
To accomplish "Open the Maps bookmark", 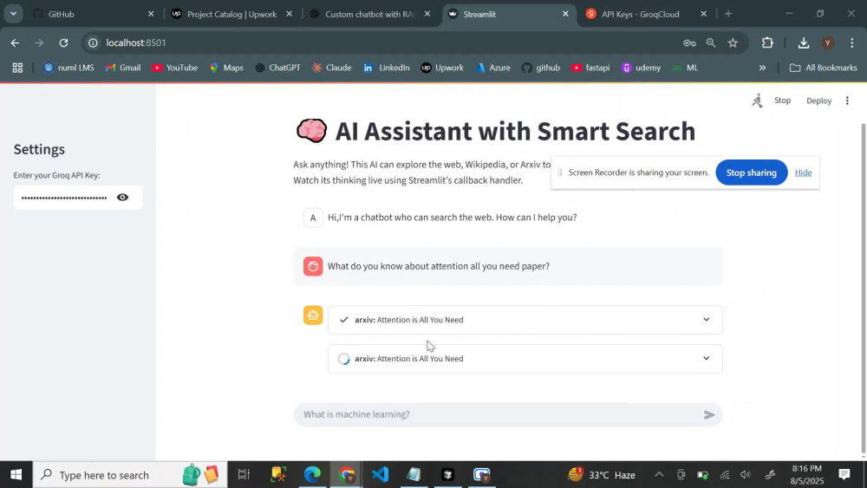I will click(x=226, y=68).
